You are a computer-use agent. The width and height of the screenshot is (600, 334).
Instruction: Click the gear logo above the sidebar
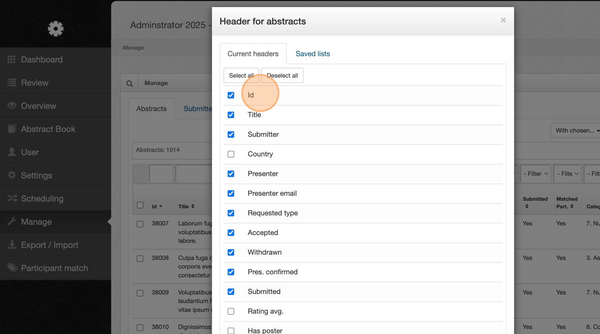coord(56,29)
